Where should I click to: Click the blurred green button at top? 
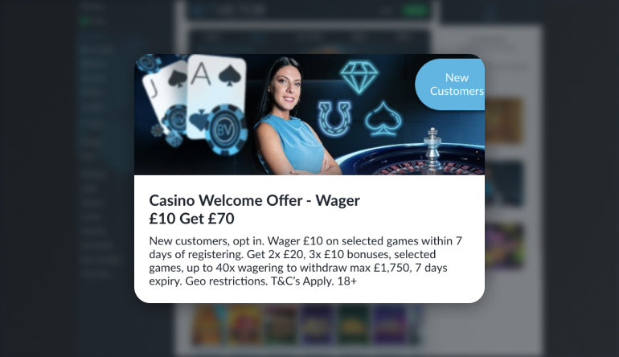(x=416, y=10)
